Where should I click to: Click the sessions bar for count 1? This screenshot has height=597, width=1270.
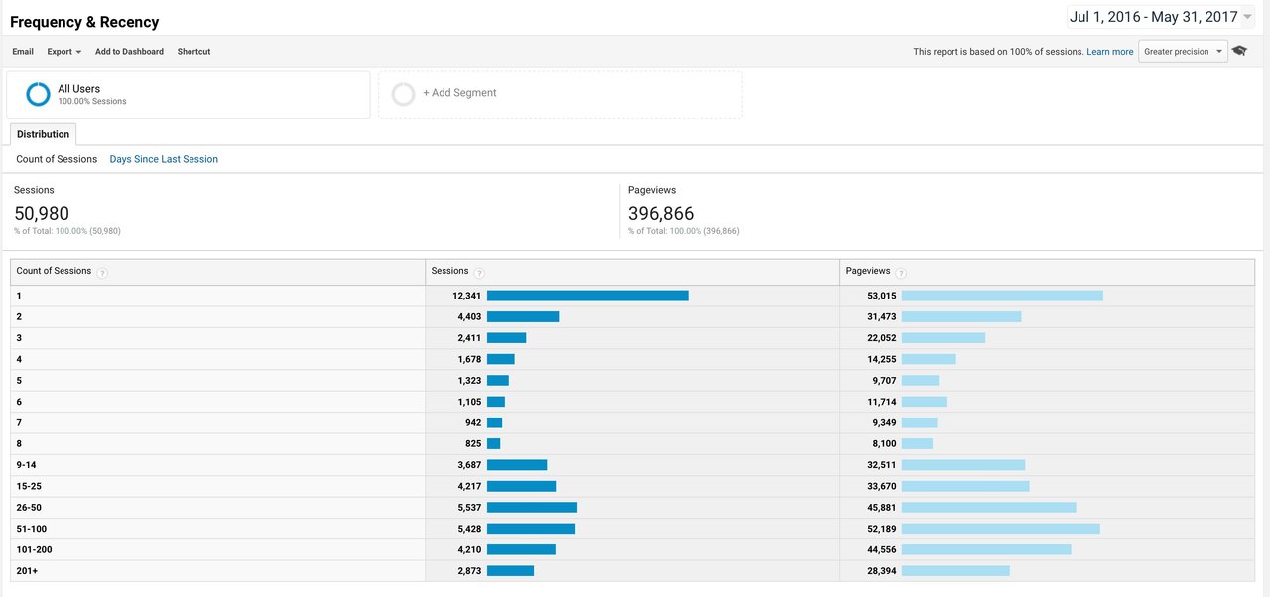pyautogui.click(x=587, y=296)
